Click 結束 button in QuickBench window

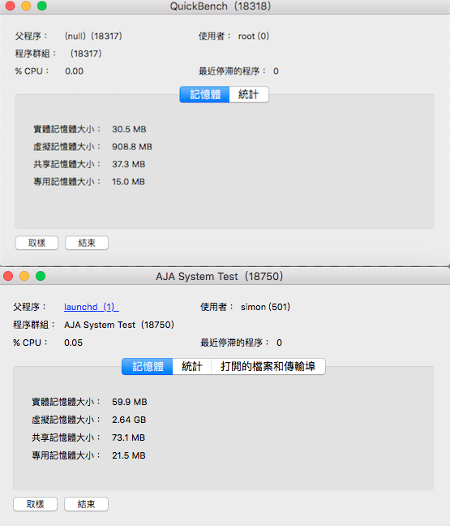tap(87, 243)
